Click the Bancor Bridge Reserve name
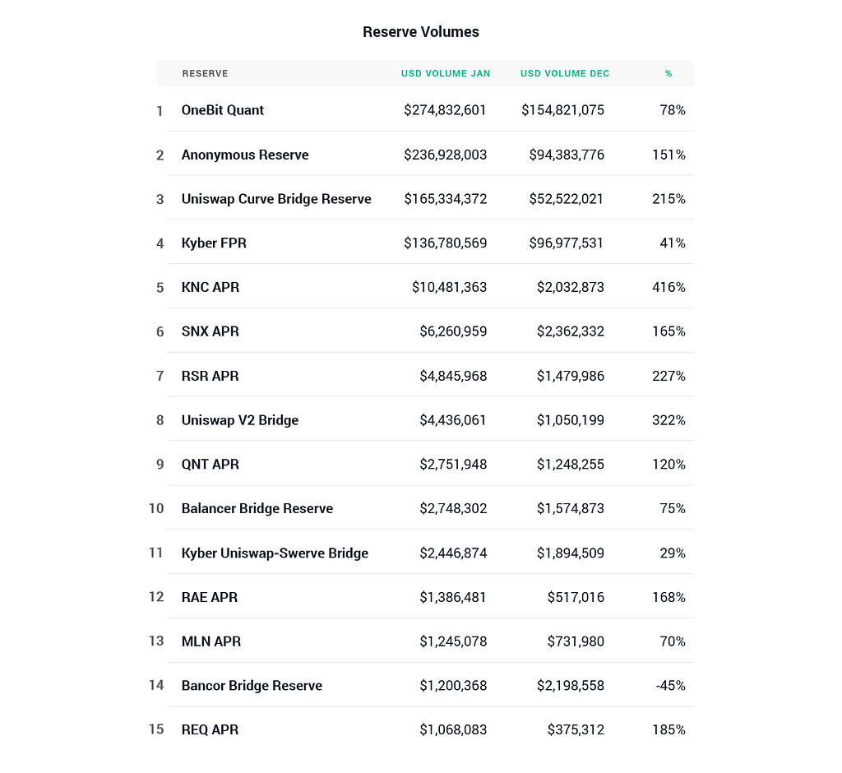This screenshot has width=842, height=773. point(252,686)
